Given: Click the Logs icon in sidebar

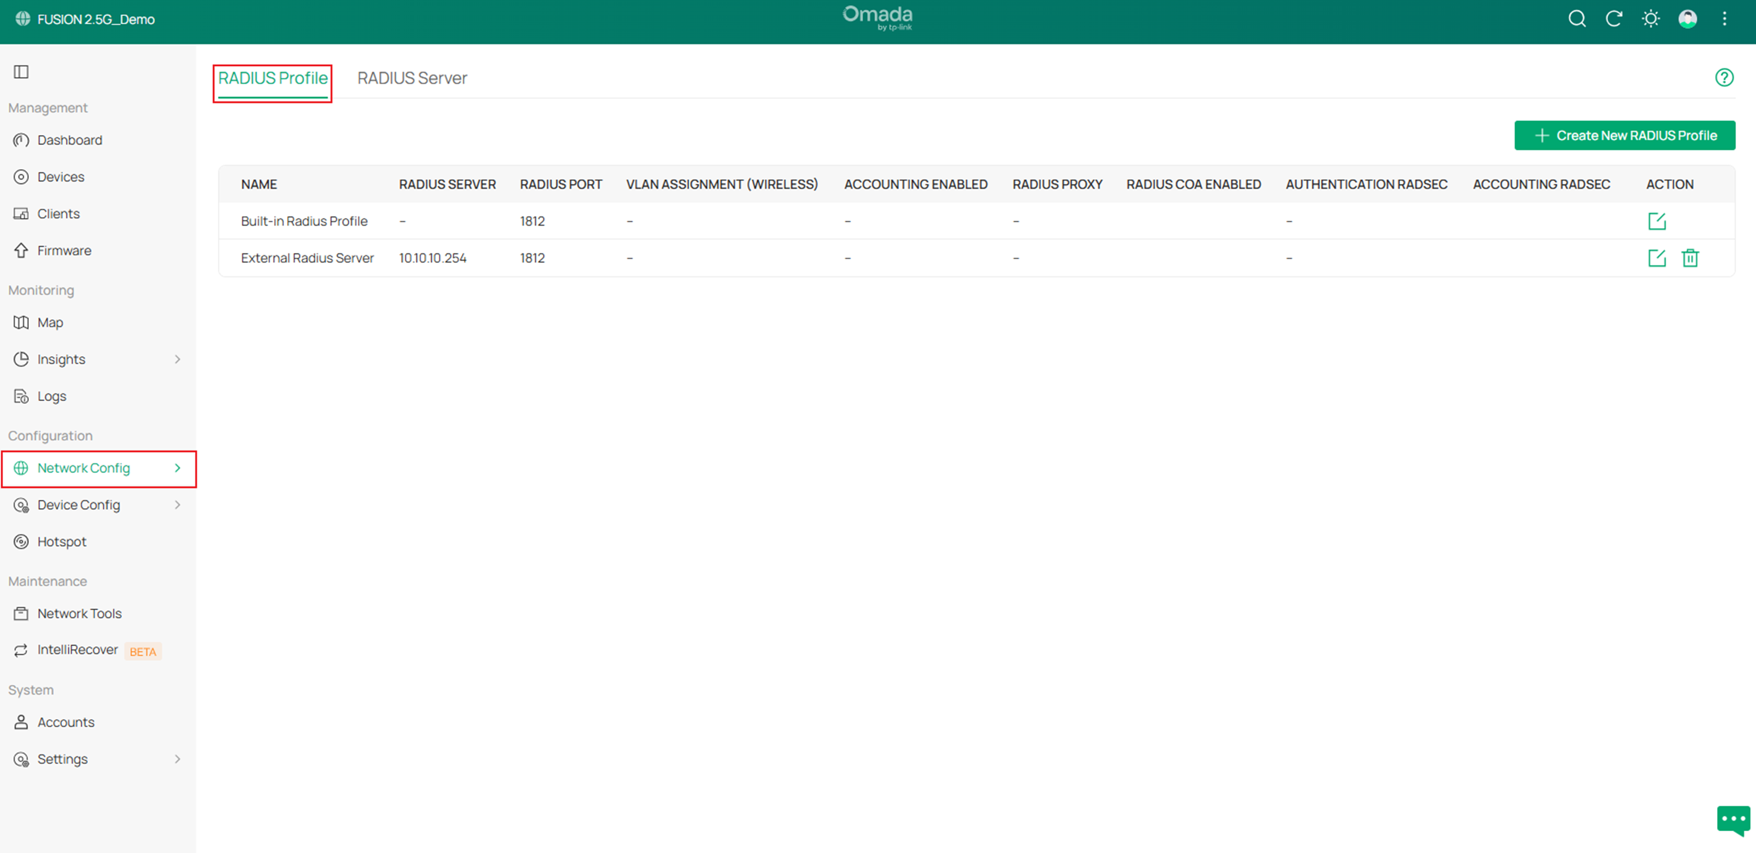Looking at the screenshot, I should pos(21,396).
